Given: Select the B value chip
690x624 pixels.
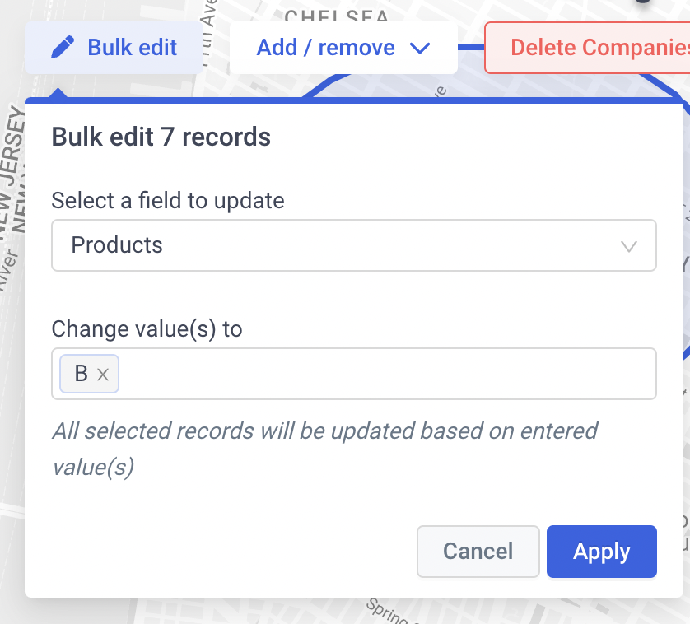Looking at the screenshot, I should click(x=82, y=374).
